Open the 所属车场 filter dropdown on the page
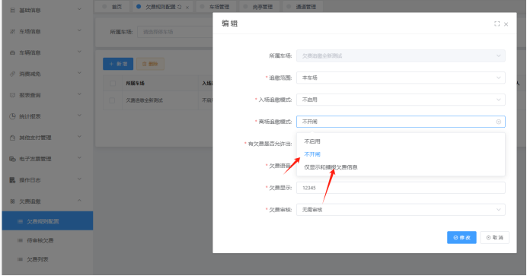The image size is (527, 276). click(x=174, y=32)
